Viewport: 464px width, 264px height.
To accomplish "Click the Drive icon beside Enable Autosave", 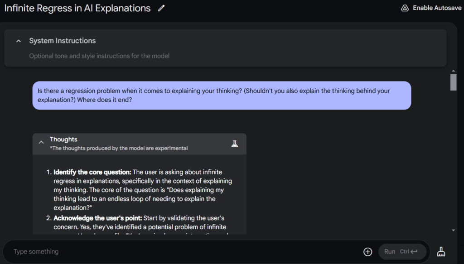I will tap(405, 8).
